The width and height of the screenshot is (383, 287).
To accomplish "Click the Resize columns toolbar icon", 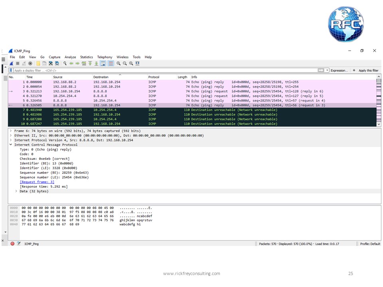I will [x=137, y=63].
